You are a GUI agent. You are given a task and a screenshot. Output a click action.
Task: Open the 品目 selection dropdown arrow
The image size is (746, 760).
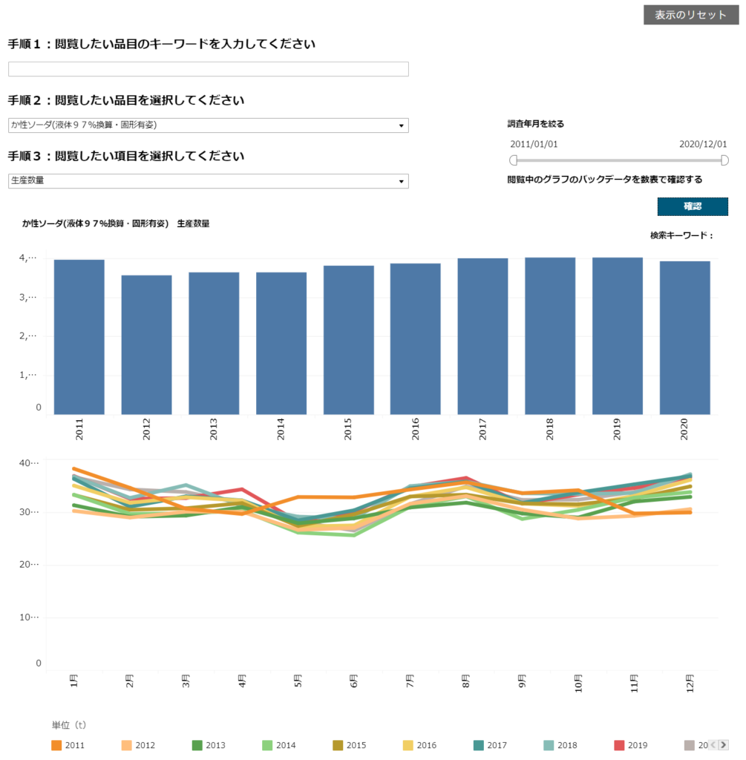(x=402, y=125)
